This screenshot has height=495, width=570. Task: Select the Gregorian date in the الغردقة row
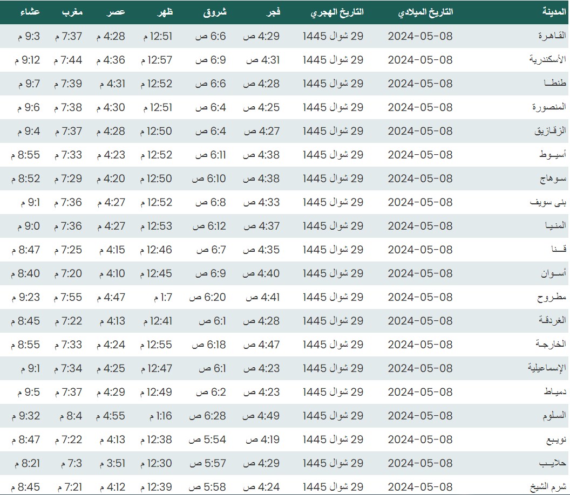click(x=420, y=321)
